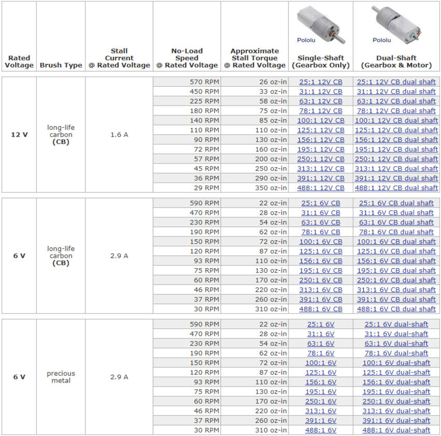Screen dimensions: 441x436
Task: Open 100:1 12V CB dual shaft link
Action: 396,120
